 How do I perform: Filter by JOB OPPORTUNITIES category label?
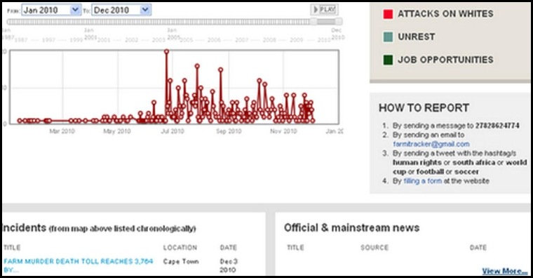445,60
